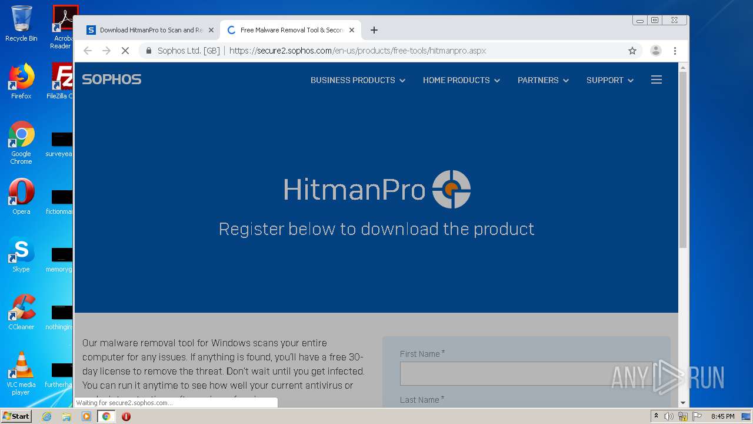This screenshot has width=753, height=424.
Task: Bookmark this page with the star
Action: click(x=632, y=51)
